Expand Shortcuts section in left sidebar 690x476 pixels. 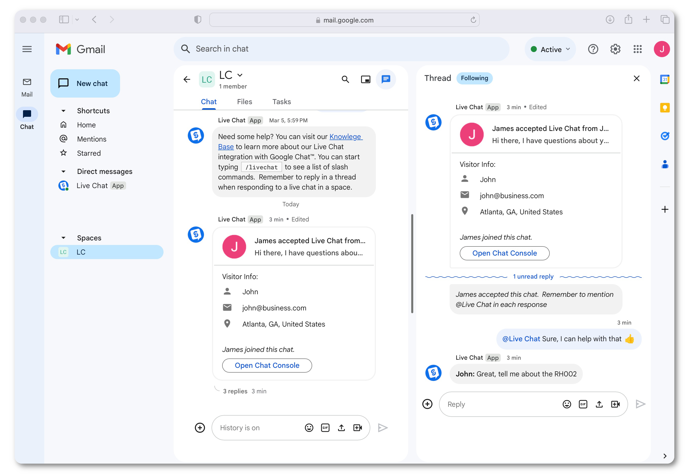(x=63, y=111)
